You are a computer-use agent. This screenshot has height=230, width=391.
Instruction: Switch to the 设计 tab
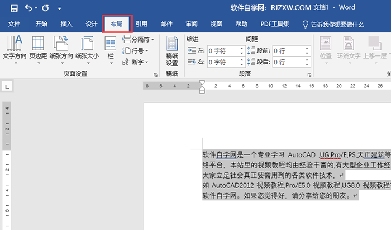pyautogui.click(x=91, y=24)
